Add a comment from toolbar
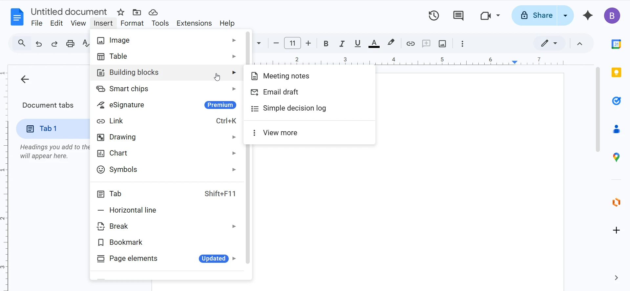Image resolution: width=630 pixels, height=291 pixels. 426,43
